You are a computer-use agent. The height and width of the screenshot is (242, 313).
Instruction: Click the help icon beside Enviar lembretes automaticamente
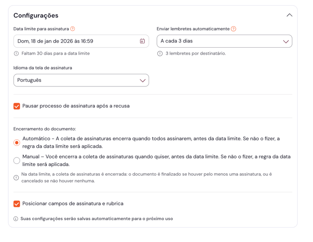pos(234,29)
